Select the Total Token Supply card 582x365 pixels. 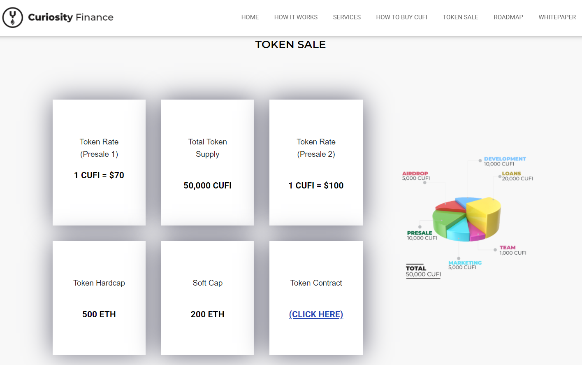(207, 162)
